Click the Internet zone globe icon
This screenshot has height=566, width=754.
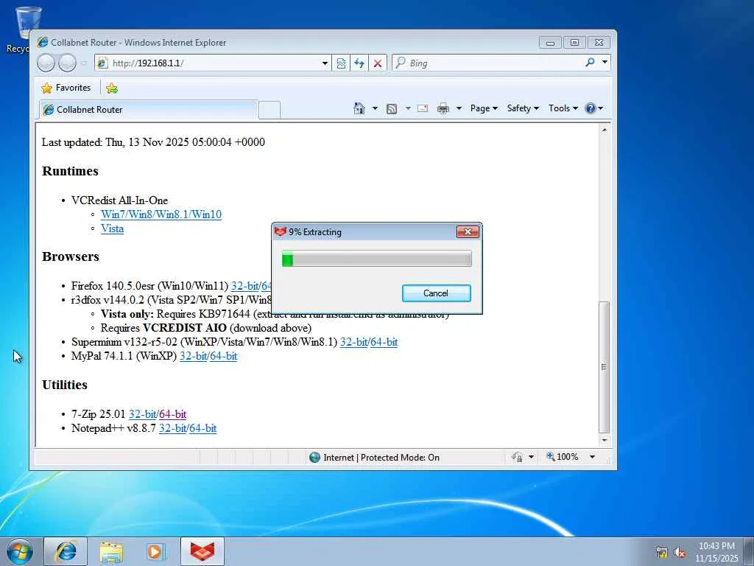coord(314,457)
